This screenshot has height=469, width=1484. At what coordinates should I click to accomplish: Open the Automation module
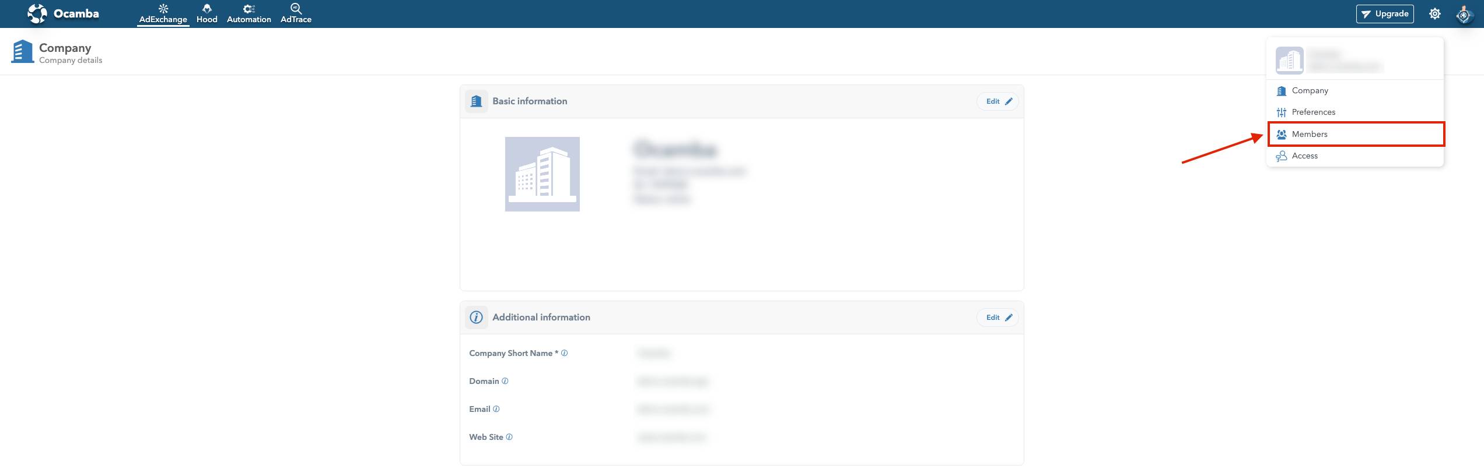tap(249, 13)
